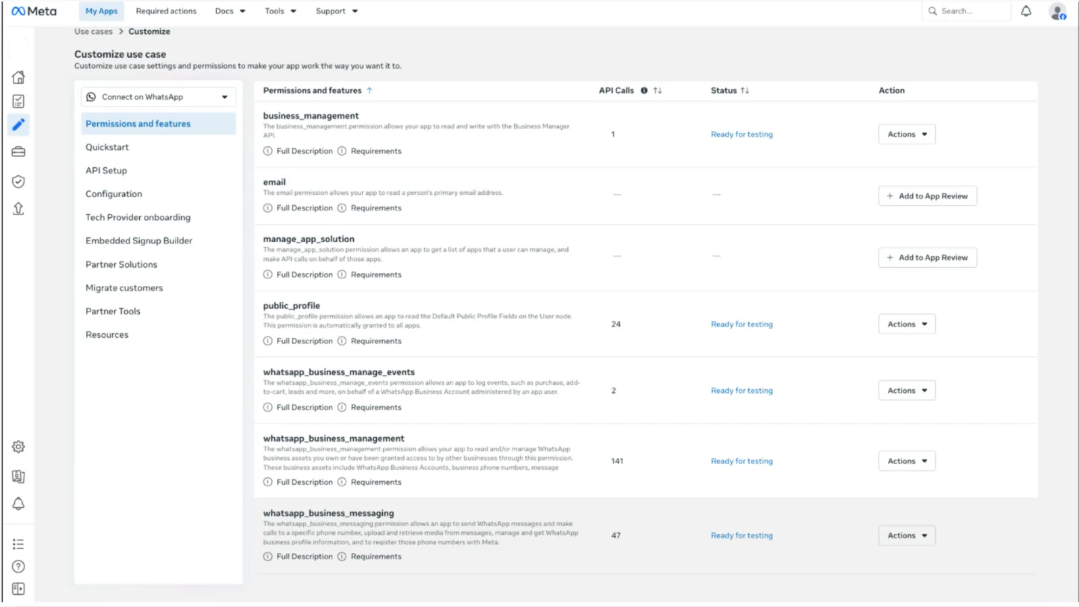This screenshot has width=1079, height=607.
Task: Click info icon beside business_management Full Description
Action: click(x=268, y=151)
